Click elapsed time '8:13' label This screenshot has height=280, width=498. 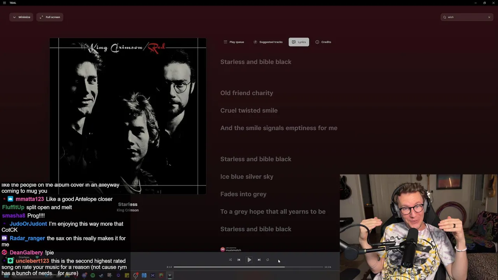(169, 267)
